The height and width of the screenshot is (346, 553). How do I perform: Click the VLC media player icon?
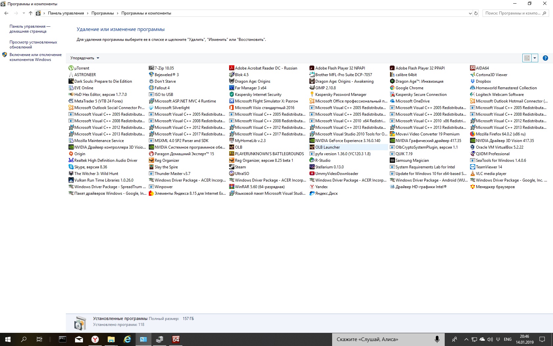pyautogui.click(x=473, y=174)
